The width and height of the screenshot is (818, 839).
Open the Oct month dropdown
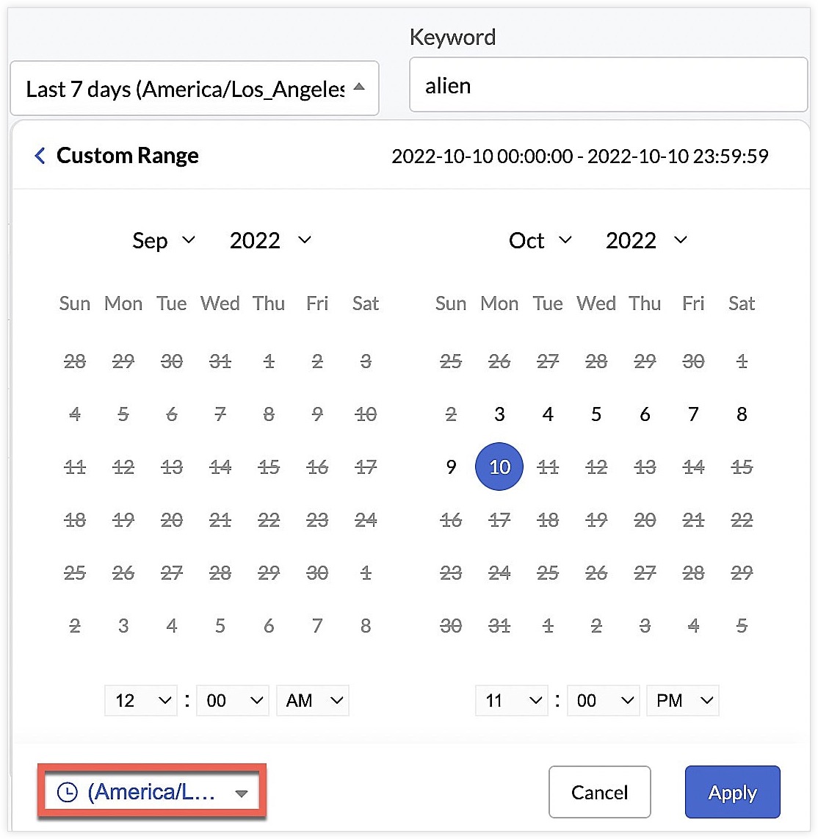click(x=539, y=240)
